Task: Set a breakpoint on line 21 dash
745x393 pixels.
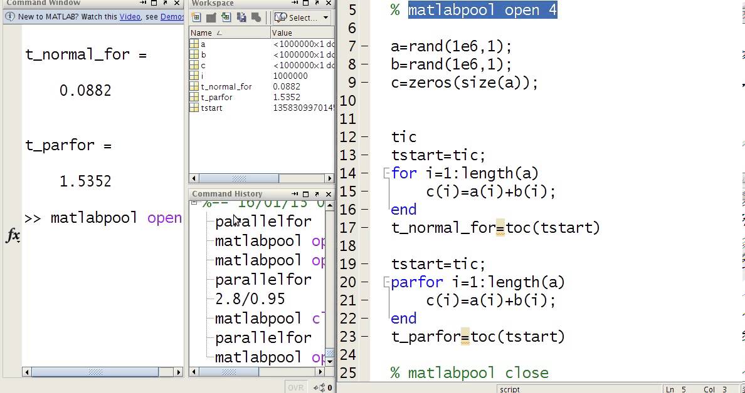Action: pos(364,300)
